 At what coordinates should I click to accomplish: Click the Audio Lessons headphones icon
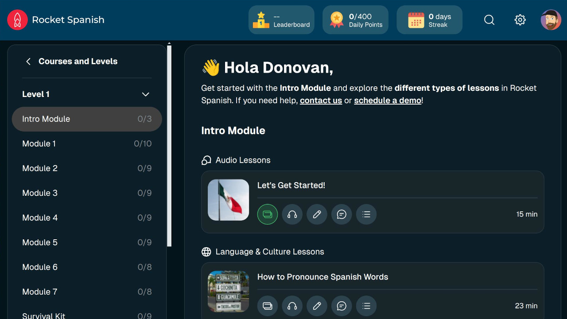tap(206, 160)
